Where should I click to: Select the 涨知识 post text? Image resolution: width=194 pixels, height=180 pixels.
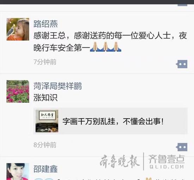(46, 98)
